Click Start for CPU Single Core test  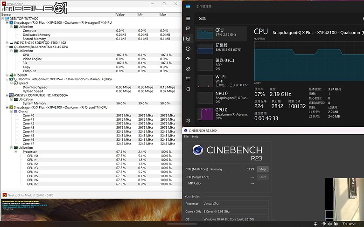pyautogui.click(x=263, y=177)
